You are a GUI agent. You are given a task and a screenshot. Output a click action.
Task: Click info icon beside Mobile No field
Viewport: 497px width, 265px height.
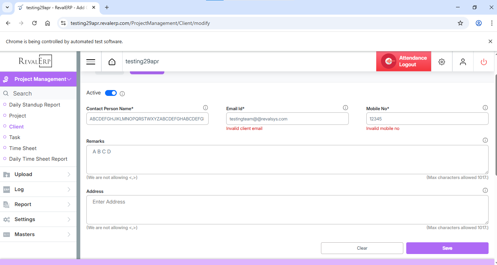point(485,108)
